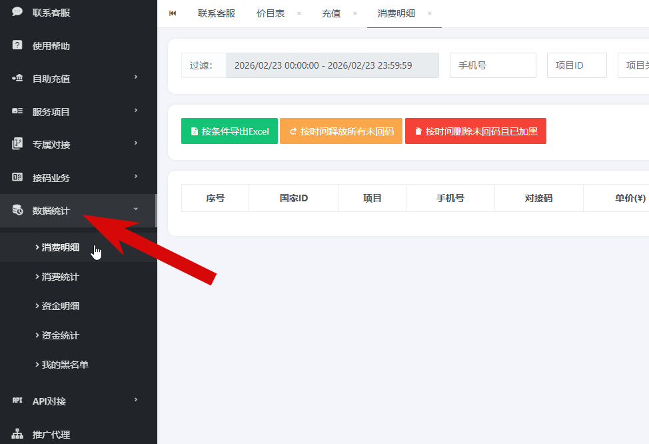This screenshot has height=444, width=649.
Task: Click the question mark icon for 使用帮助
Action: pos(17,45)
